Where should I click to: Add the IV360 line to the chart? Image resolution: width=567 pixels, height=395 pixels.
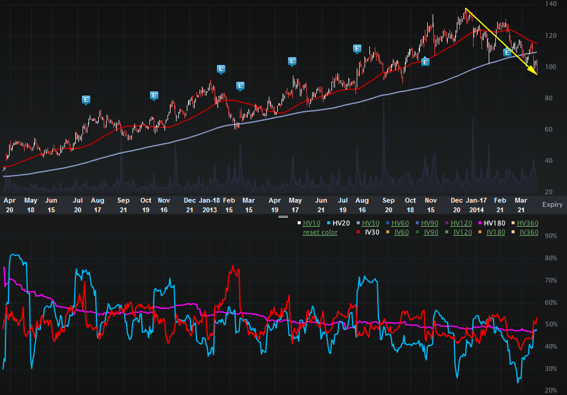(x=529, y=232)
